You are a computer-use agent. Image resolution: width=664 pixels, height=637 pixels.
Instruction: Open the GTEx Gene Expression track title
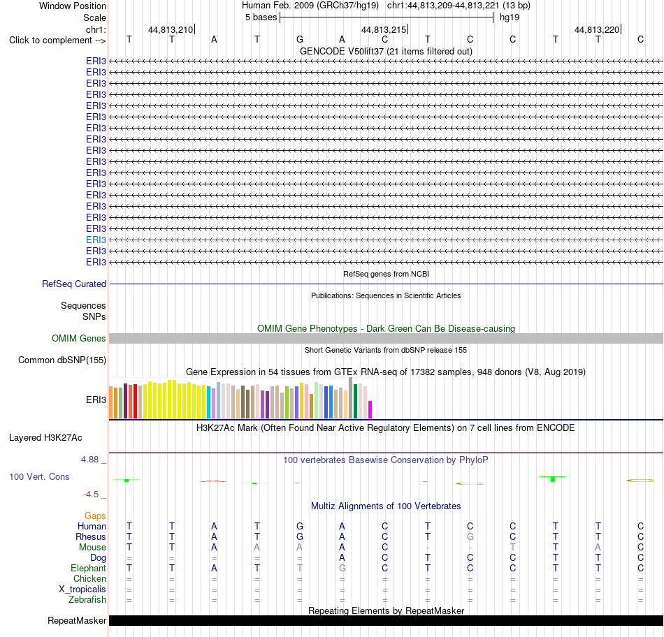point(386,372)
